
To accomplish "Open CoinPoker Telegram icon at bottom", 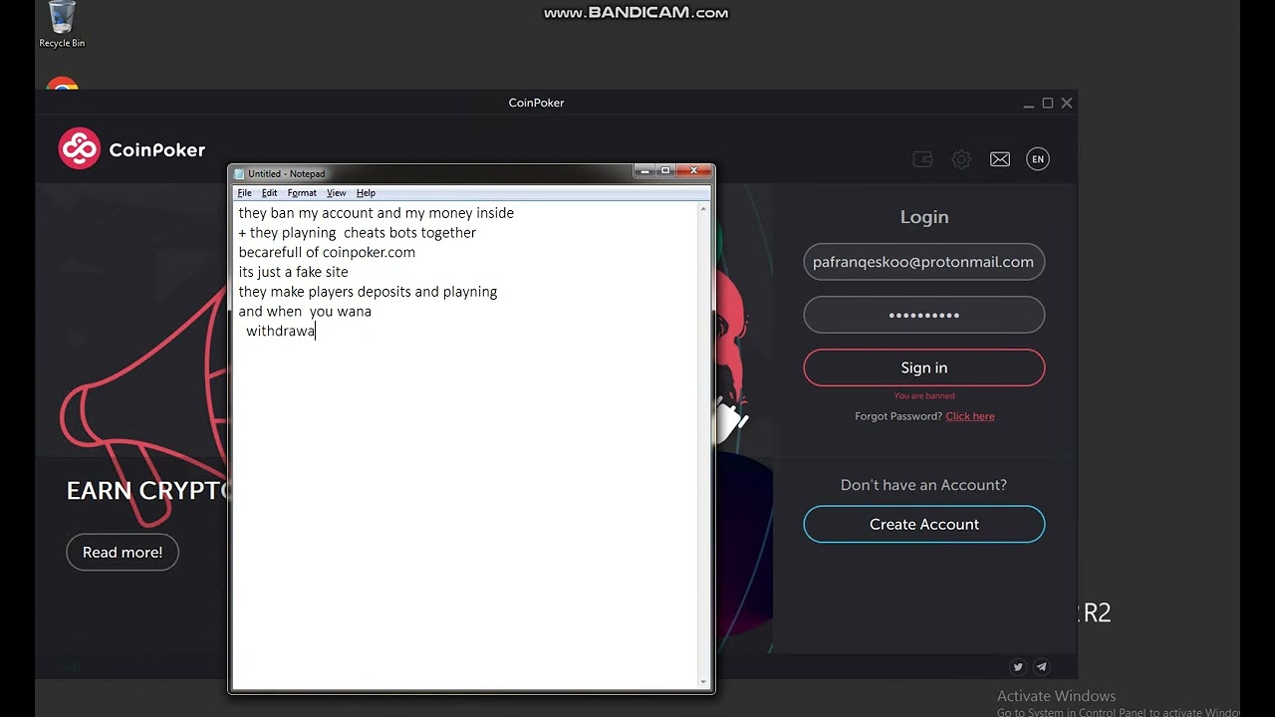I will (x=1041, y=667).
